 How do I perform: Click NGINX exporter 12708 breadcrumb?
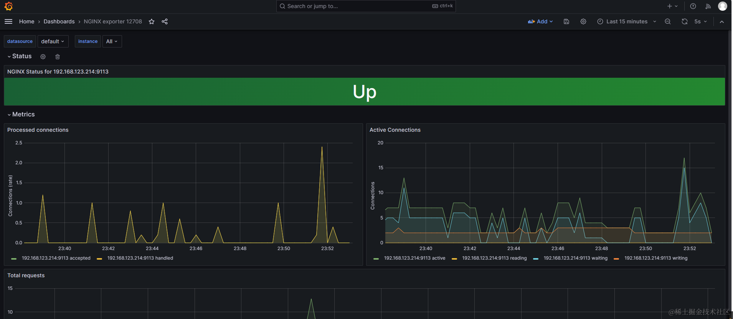coord(113,21)
